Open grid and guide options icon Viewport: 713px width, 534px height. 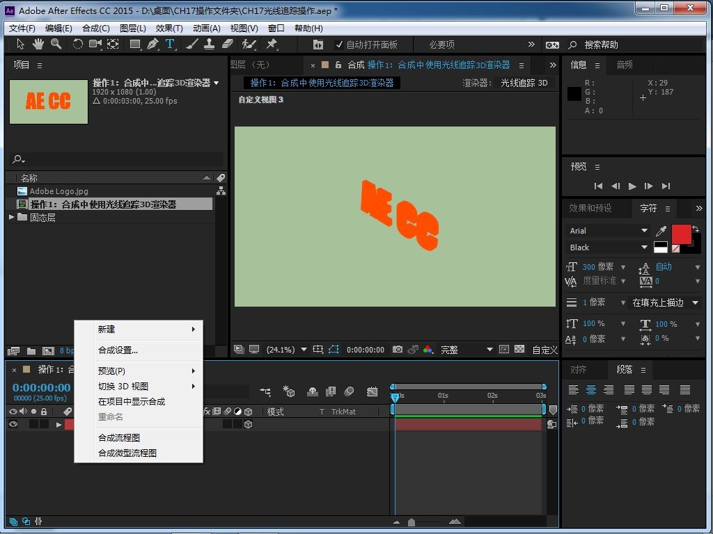tap(318, 349)
